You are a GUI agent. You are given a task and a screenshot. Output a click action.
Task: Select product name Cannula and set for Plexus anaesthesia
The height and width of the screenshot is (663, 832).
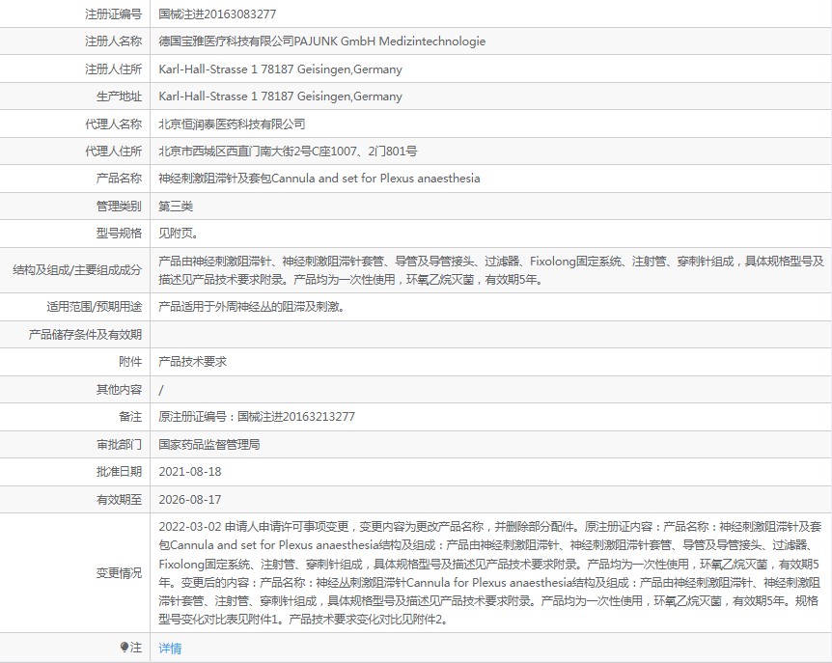375,179
